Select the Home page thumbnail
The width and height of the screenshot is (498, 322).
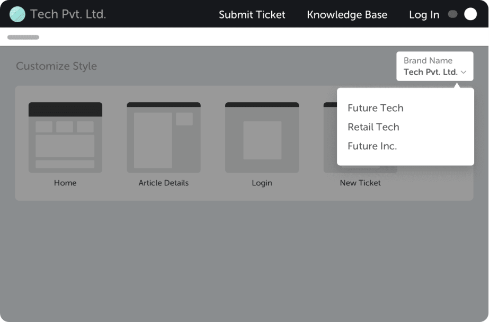(x=65, y=137)
